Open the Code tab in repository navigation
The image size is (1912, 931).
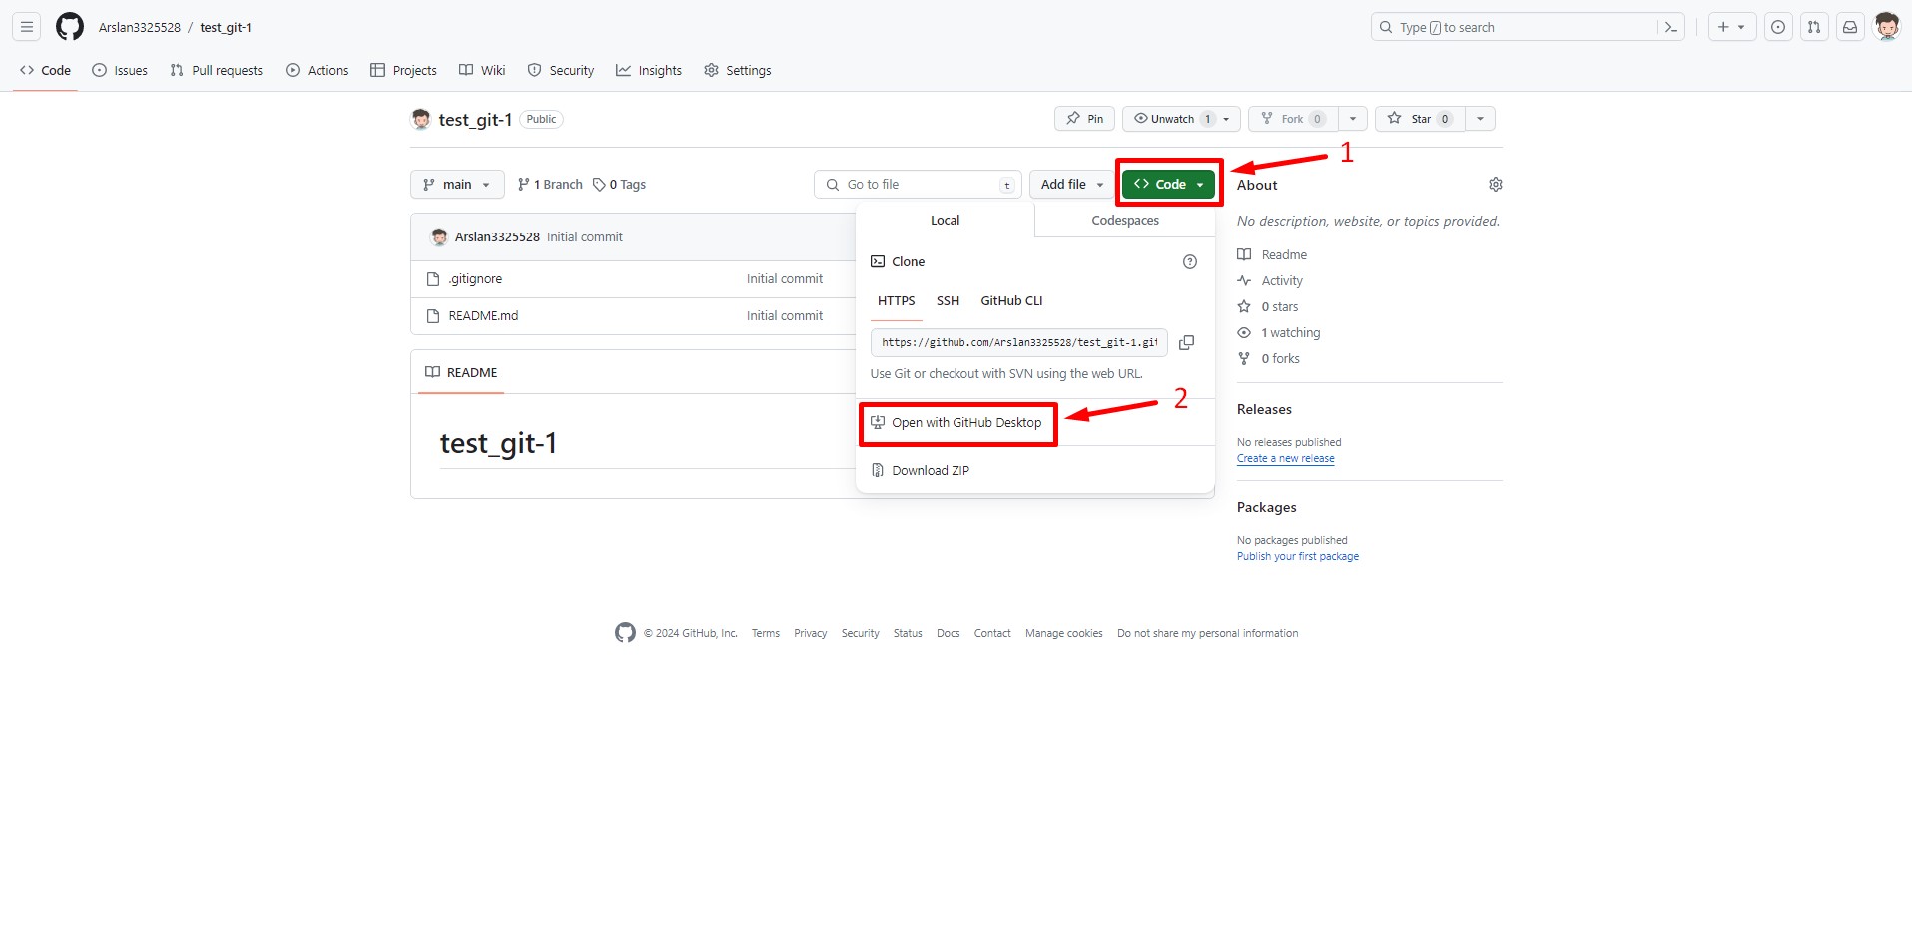[45, 70]
